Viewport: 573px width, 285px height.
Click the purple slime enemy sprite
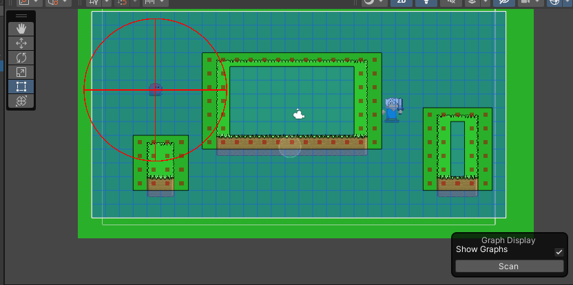[x=156, y=89]
